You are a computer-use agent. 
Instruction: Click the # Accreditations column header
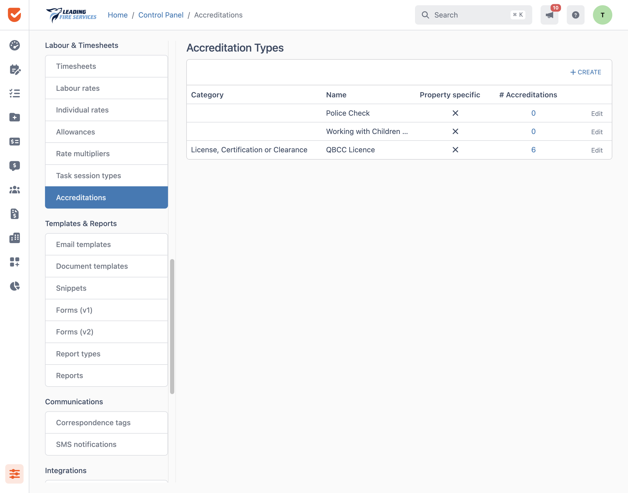tap(528, 95)
